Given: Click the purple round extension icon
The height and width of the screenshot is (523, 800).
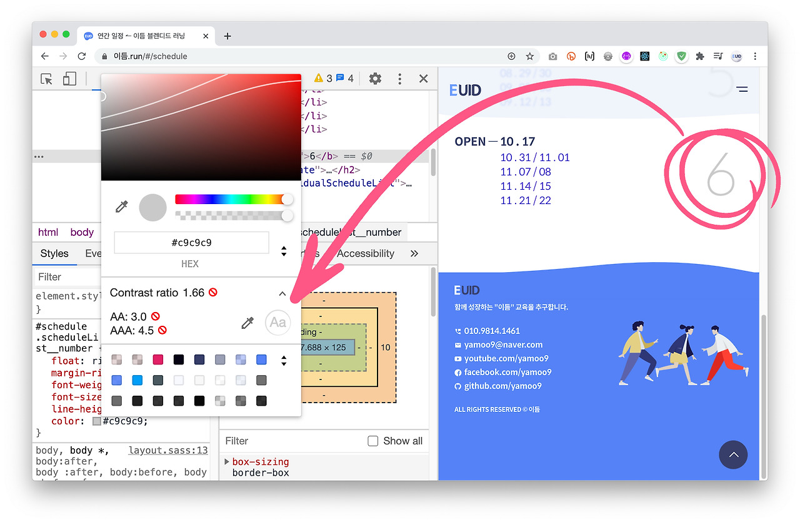Looking at the screenshot, I should (x=626, y=56).
